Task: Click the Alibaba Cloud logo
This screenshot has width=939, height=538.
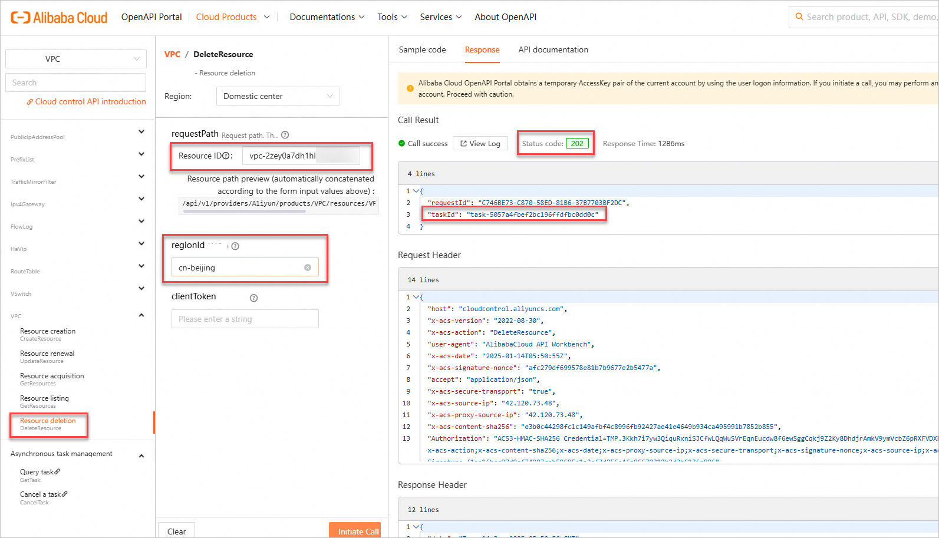Action: click(59, 18)
